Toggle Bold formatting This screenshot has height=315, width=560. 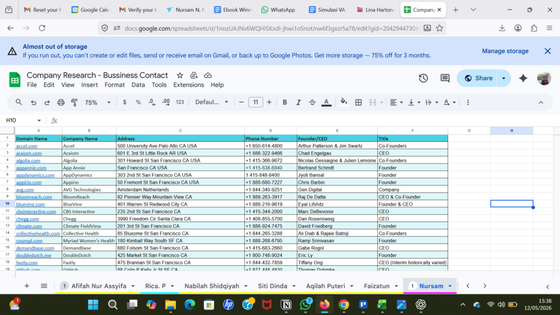pyautogui.click(x=284, y=102)
